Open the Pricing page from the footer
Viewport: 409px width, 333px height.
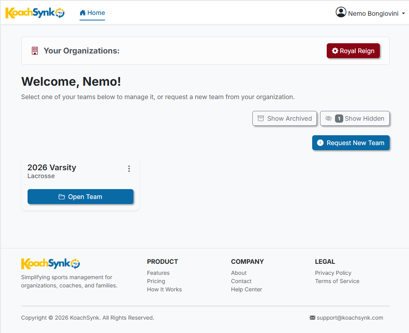click(x=156, y=281)
